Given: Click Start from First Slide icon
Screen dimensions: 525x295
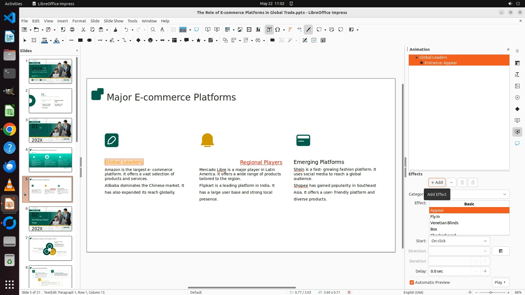Looking at the screenshot, I should click(x=208, y=29).
